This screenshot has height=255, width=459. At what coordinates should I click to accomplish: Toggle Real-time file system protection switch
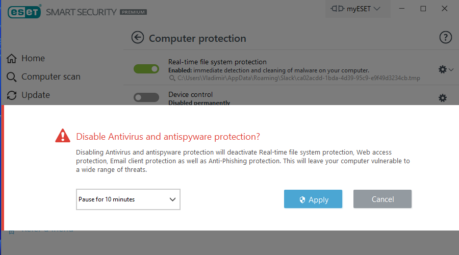click(146, 69)
